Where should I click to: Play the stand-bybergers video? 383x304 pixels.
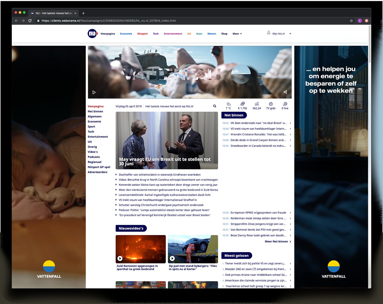click(172, 258)
